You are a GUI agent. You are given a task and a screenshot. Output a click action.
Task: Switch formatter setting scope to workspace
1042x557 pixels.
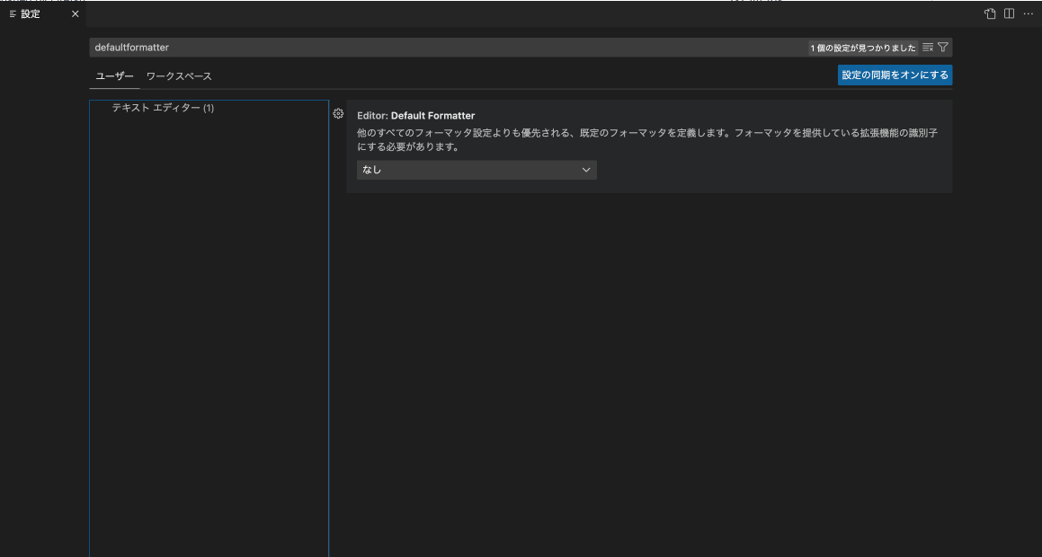178,76
